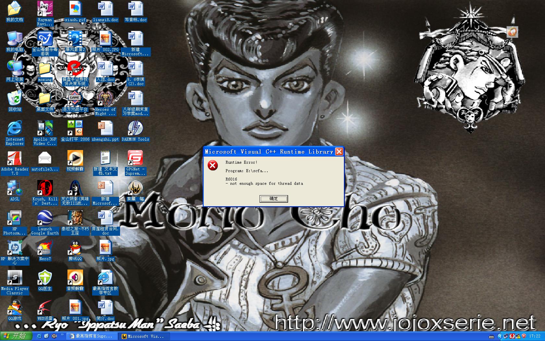Select the 音频解霸 icon
Screen dimensions: 545x341
pos(75,281)
